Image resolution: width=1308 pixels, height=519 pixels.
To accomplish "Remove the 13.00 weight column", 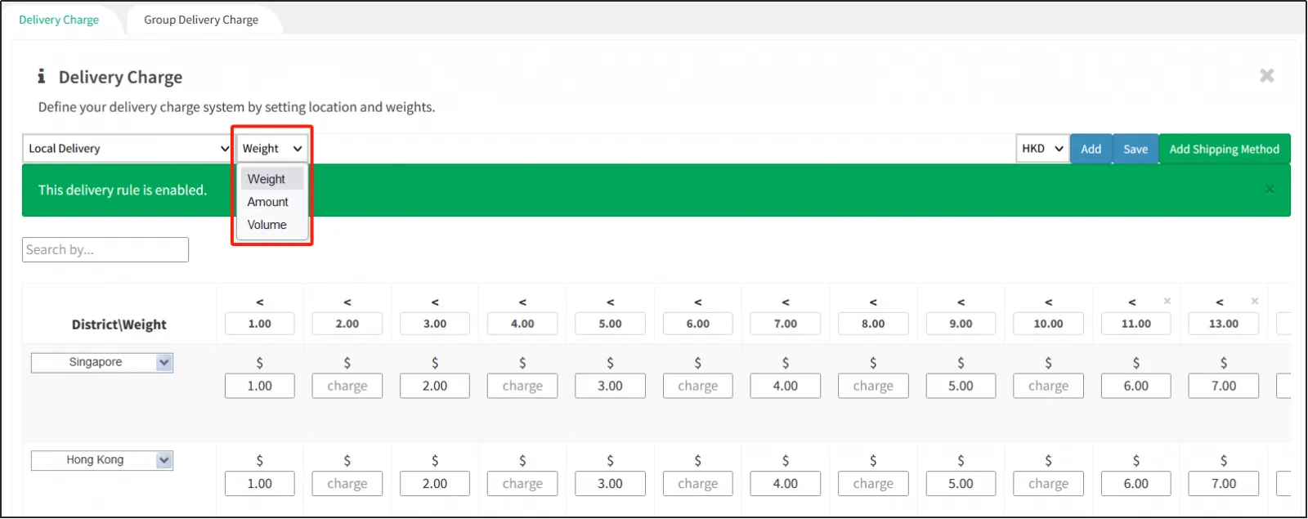I will click(x=1254, y=302).
